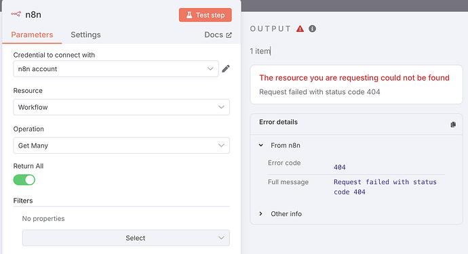
Task: Copy error details with the copy icon
Action: pyautogui.click(x=453, y=125)
